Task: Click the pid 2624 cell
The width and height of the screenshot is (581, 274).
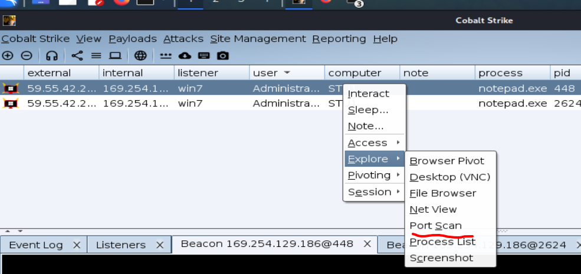Action: pyautogui.click(x=567, y=103)
